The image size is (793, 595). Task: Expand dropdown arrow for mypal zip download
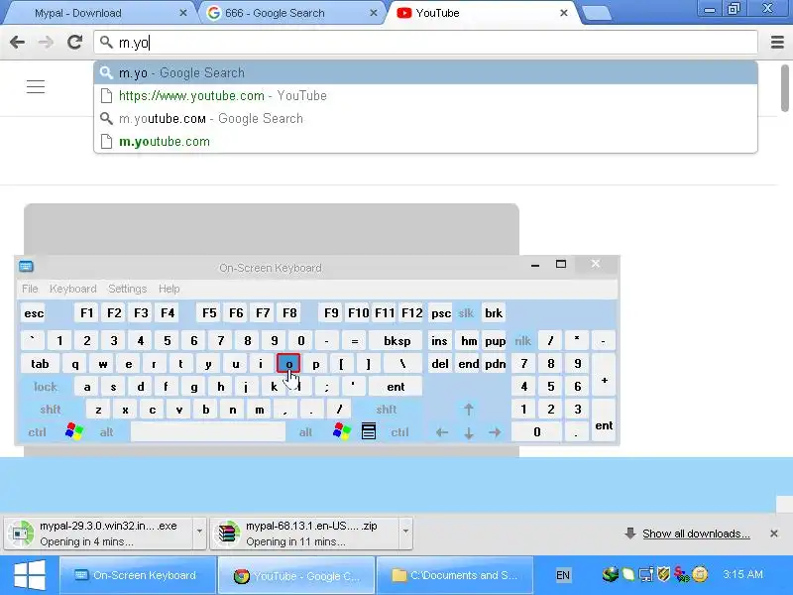pyautogui.click(x=405, y=532)
